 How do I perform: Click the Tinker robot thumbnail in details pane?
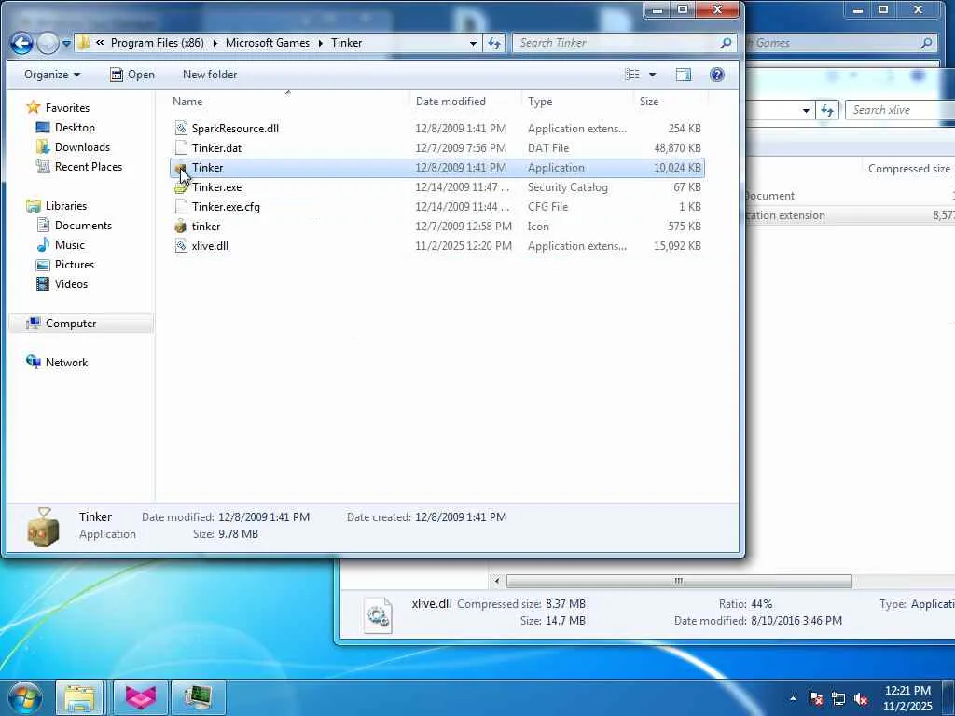pyautogui.click(x=44, y=527)
